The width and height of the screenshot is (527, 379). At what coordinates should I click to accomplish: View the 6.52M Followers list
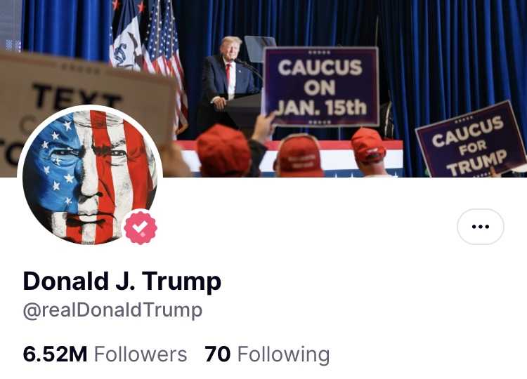pos(105,354)
